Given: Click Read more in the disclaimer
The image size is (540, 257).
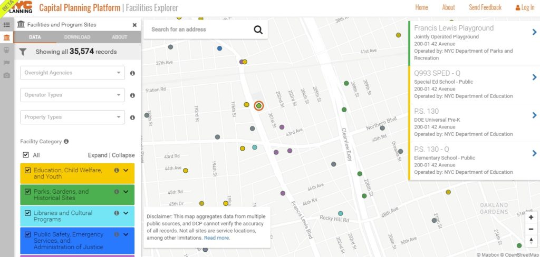Looking at the screenshot, I should (x=216, y=238).
